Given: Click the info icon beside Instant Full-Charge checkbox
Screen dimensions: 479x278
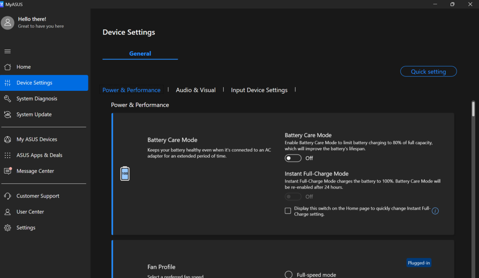Looking at the screenshot, I should click(x=435, y=211).
